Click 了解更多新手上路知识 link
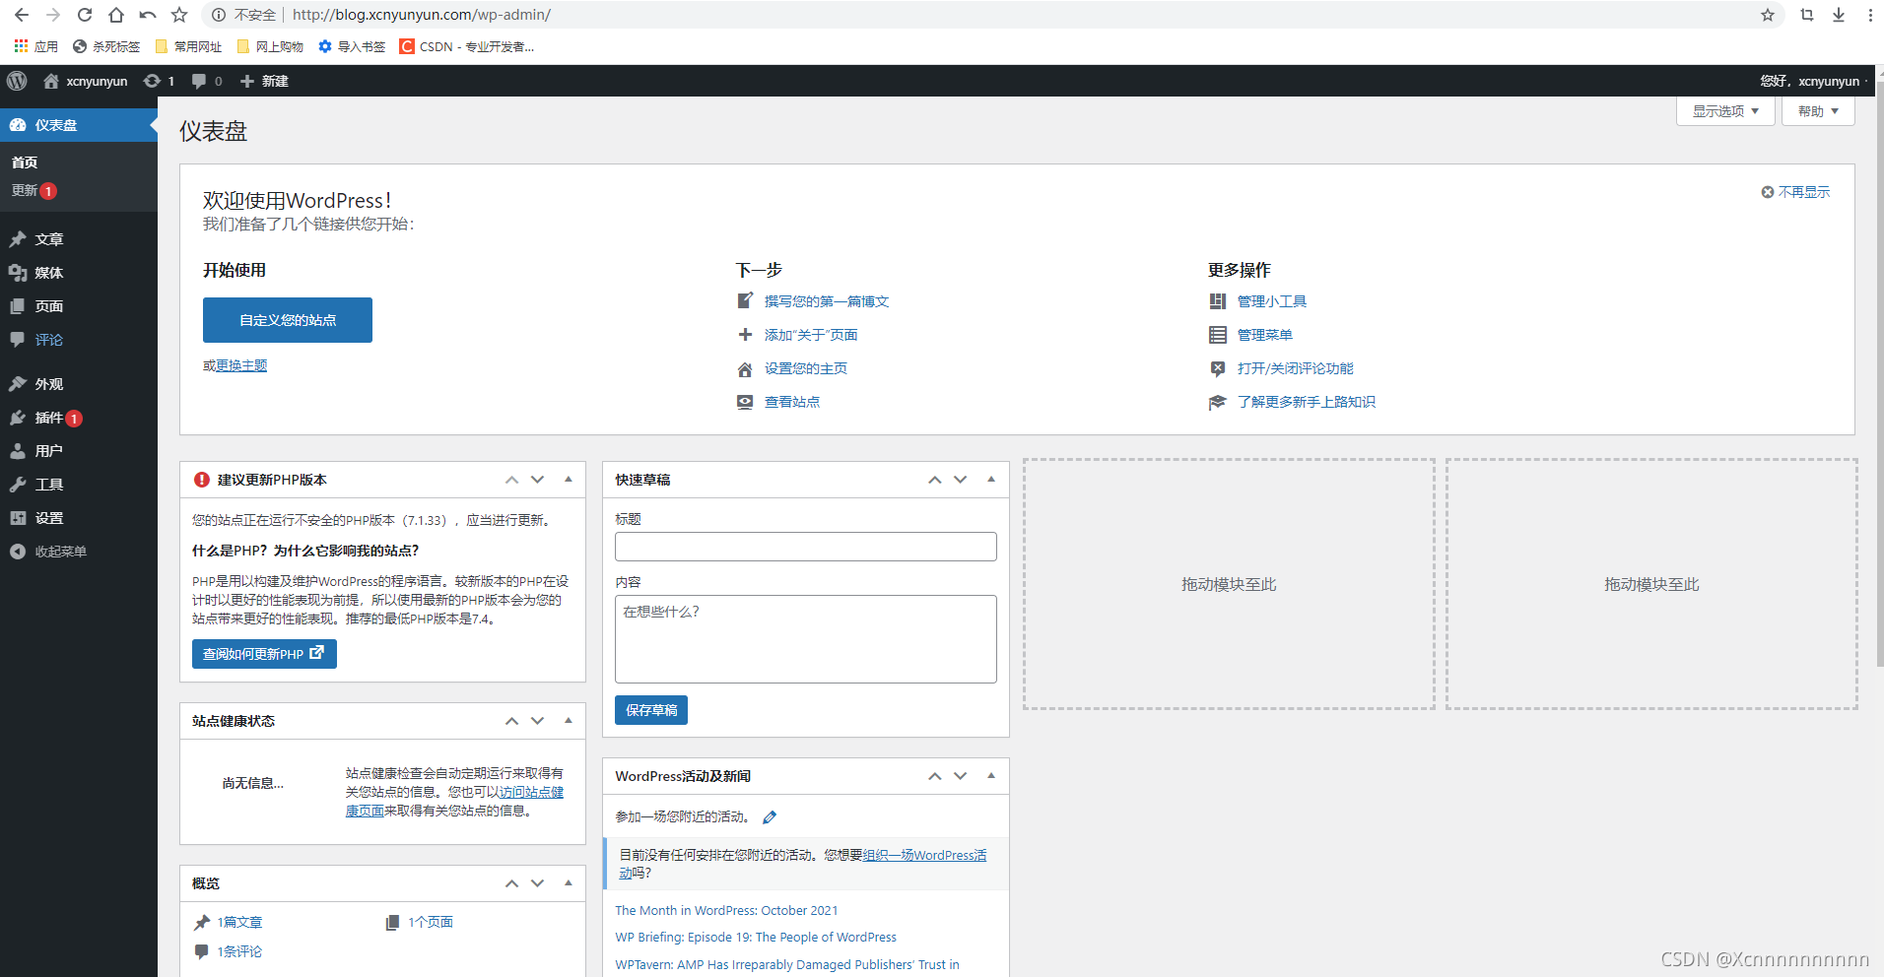Screen dimensions: 1884x977 tap(1307, 402)
